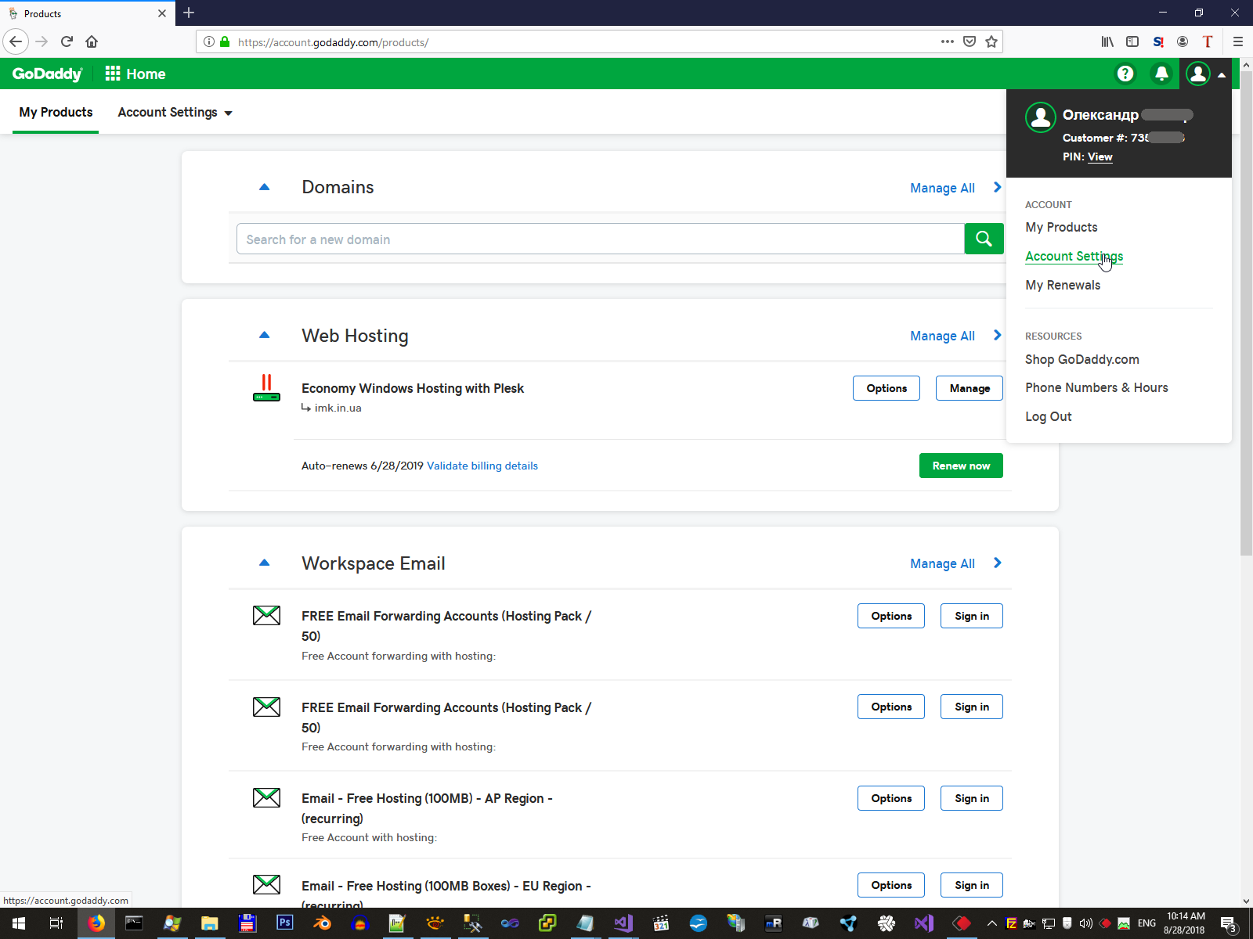
Task: Show hidden system tray icons
Action: tap(992, 923)
